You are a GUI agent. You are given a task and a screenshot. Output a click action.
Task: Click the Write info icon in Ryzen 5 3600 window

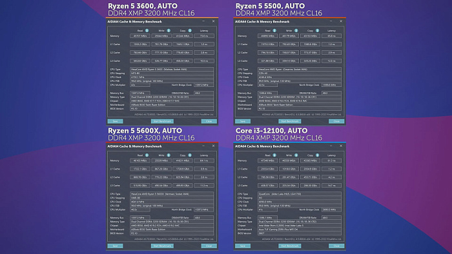click(169, 30)
